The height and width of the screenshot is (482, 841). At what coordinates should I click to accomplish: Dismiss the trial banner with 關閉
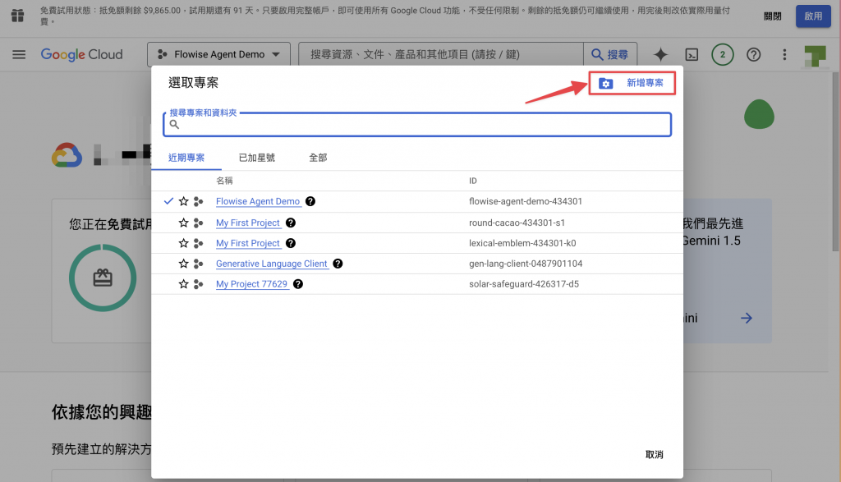772,16
